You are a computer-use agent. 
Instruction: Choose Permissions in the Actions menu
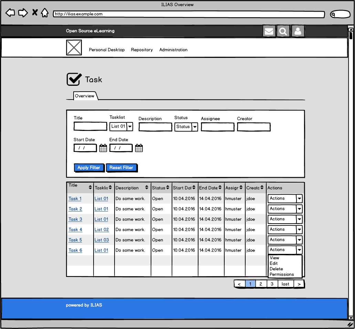(282, 275)
